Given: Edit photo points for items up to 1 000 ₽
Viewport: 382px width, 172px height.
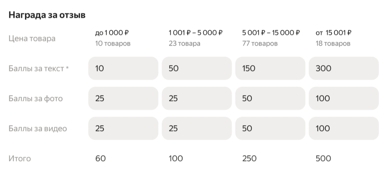Looking at the screenshot, I should [123, 98].
